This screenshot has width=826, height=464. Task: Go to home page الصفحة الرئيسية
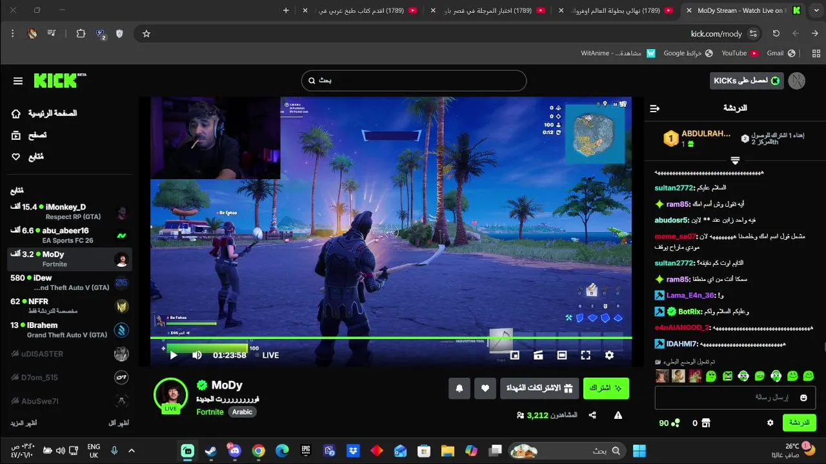tap(44, 113)
